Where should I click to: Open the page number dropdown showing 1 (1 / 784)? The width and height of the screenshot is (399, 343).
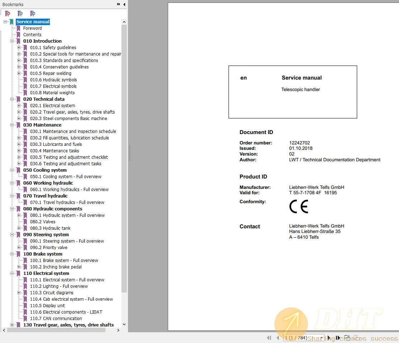click(322, 338)
